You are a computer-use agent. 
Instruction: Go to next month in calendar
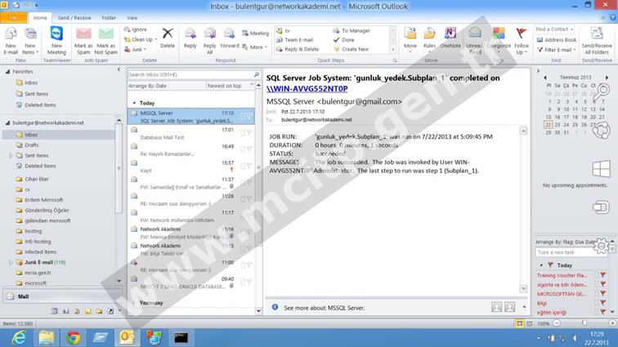click(607, 78)
